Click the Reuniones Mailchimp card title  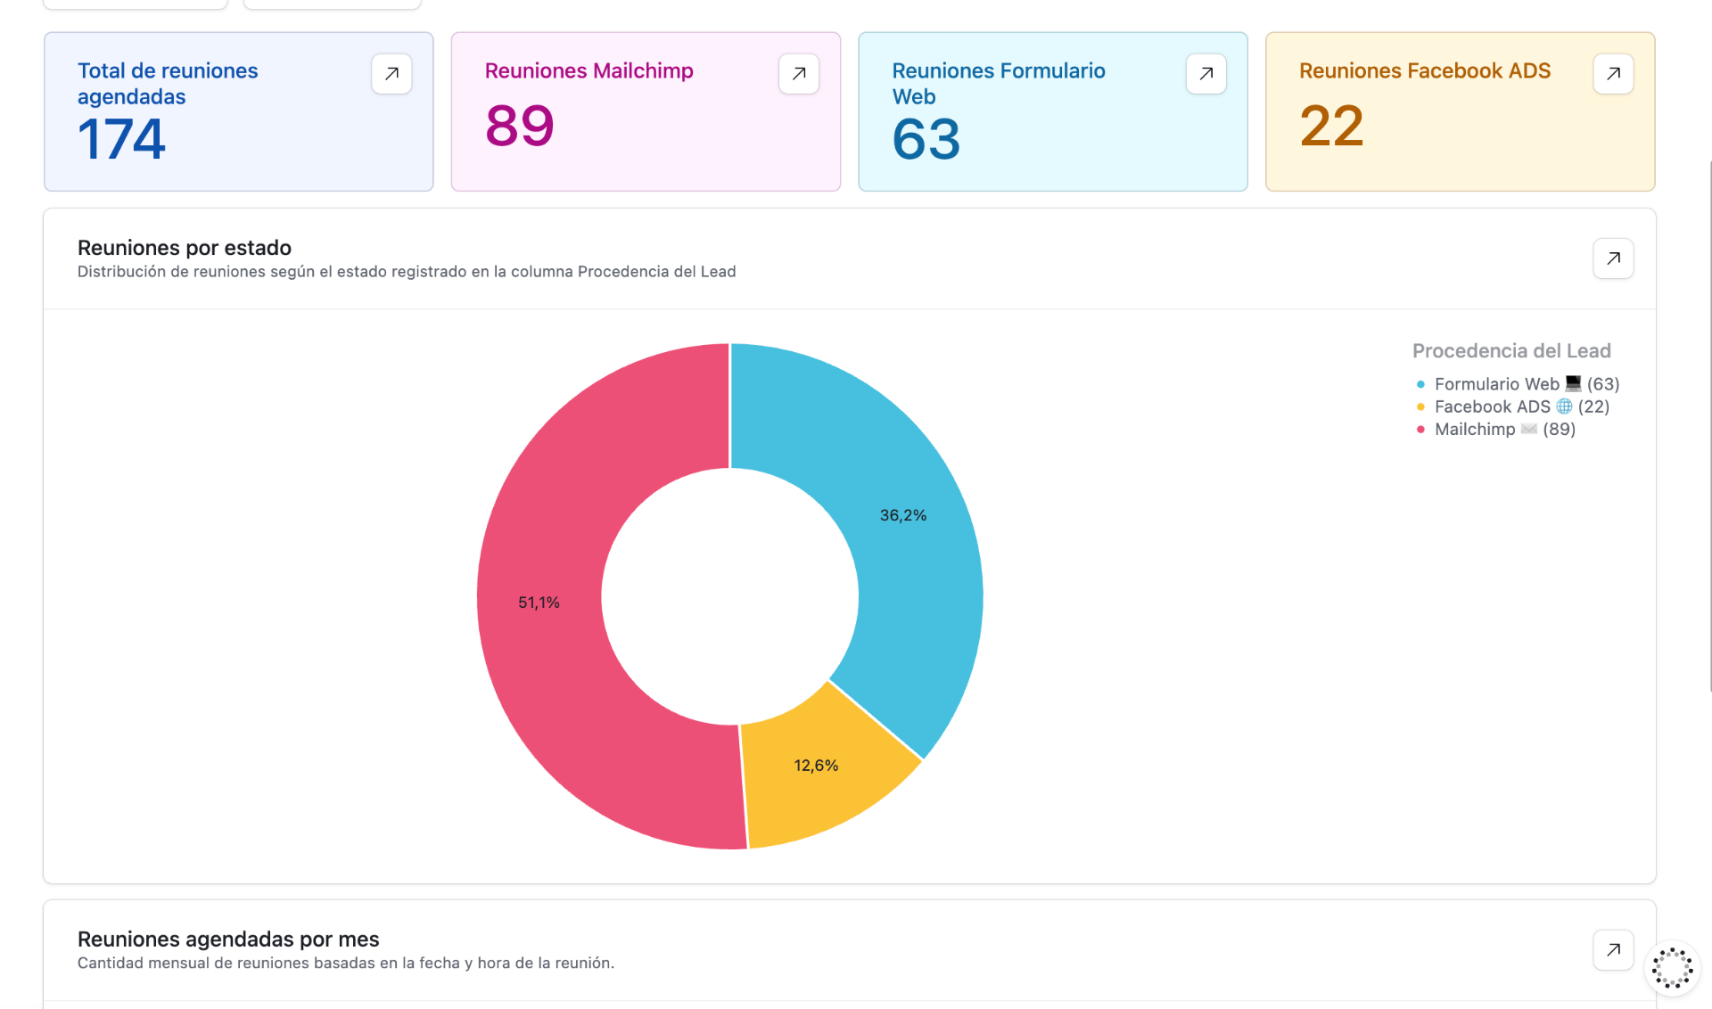(x=589, y=70)
